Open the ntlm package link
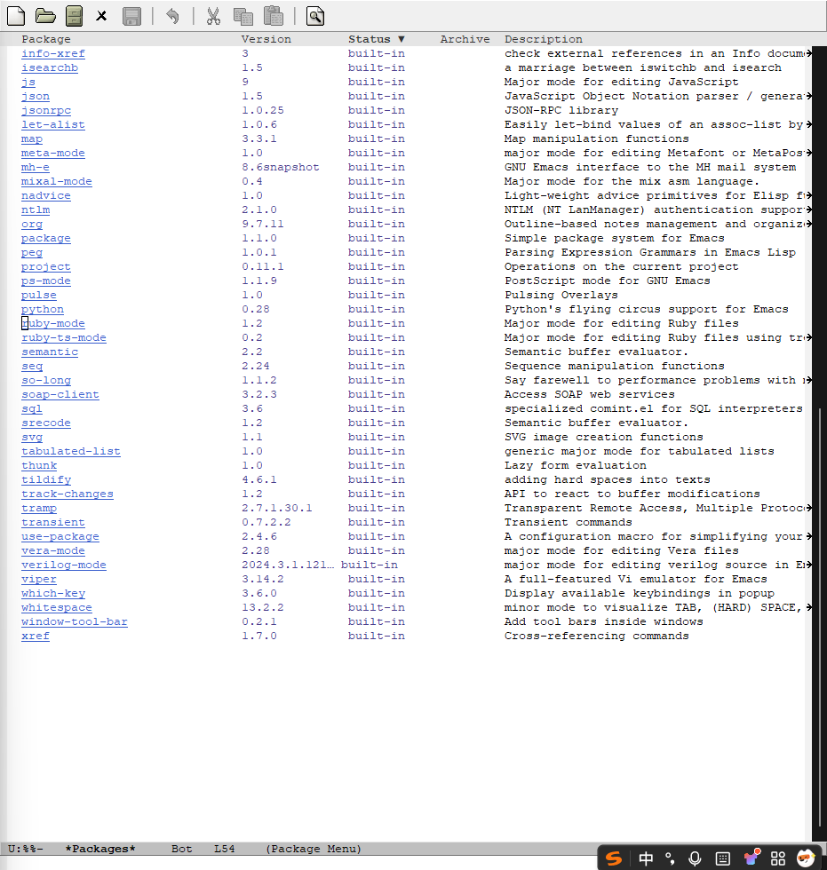This screenshot has height=870, width=827. pyautogui.click(x=36, y=210)
